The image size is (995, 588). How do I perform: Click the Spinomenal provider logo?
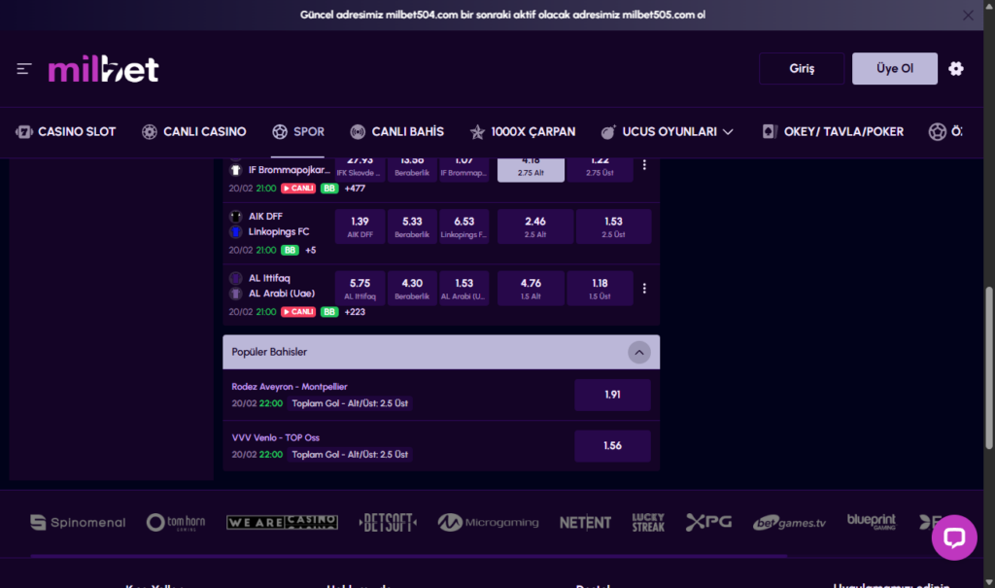[x=78, y=523]
